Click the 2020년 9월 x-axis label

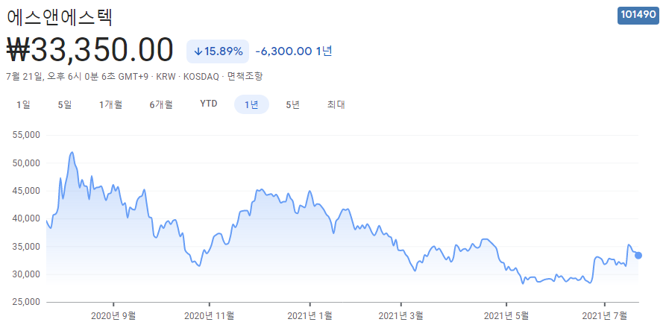113,315
